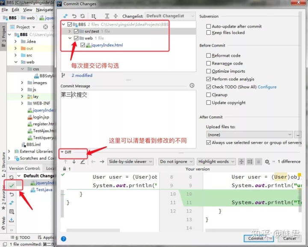This screenshot has width=308, height=247.
Task: Go to previous file left arrow in Diff
Action: tap(93, 162)
